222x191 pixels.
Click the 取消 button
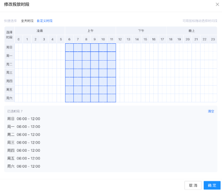tap(193, 185)
